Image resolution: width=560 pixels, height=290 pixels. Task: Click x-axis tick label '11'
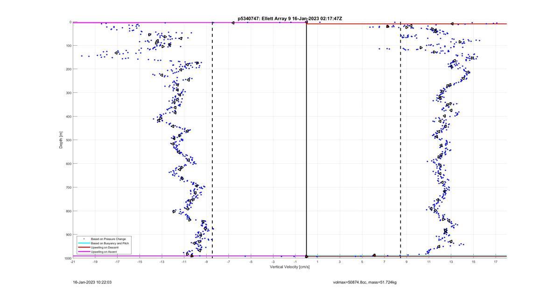tap(429, 262)
